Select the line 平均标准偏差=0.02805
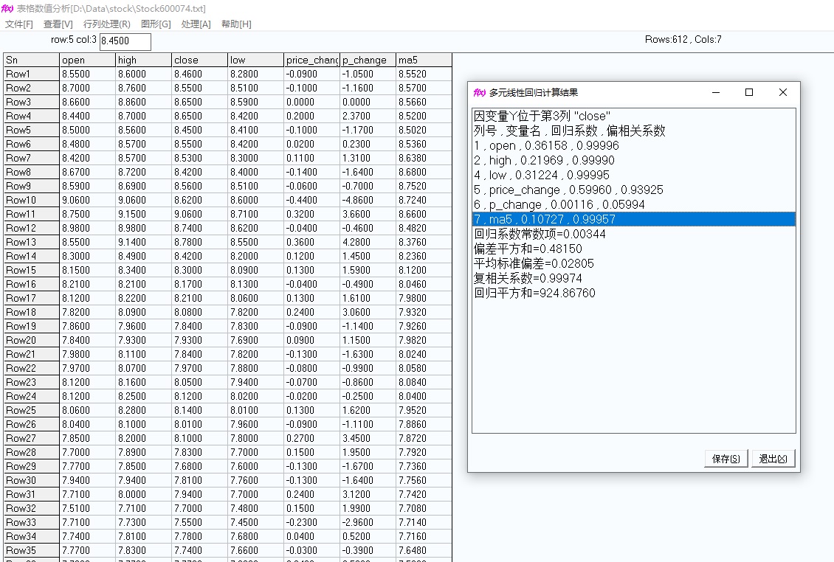The width and height of the screenshot is (834, 562). [x=633, y=264]
